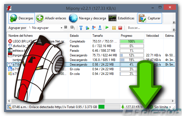
Task: Open the Descargas tab
Action: pyautogui.click(x=22, y=18)
